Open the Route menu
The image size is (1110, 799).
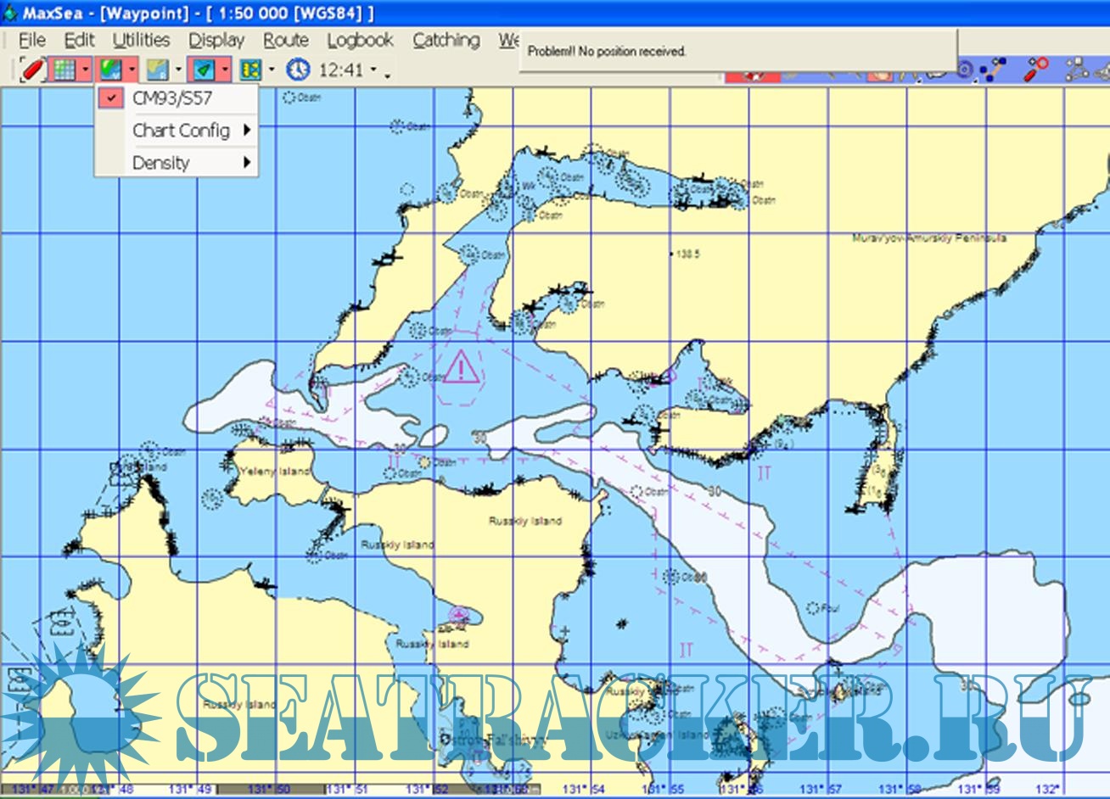(x=285, y=40)
